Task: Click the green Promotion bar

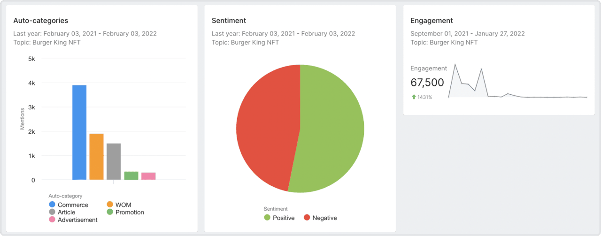Action: pyautogui.click(x=131, y=175)
